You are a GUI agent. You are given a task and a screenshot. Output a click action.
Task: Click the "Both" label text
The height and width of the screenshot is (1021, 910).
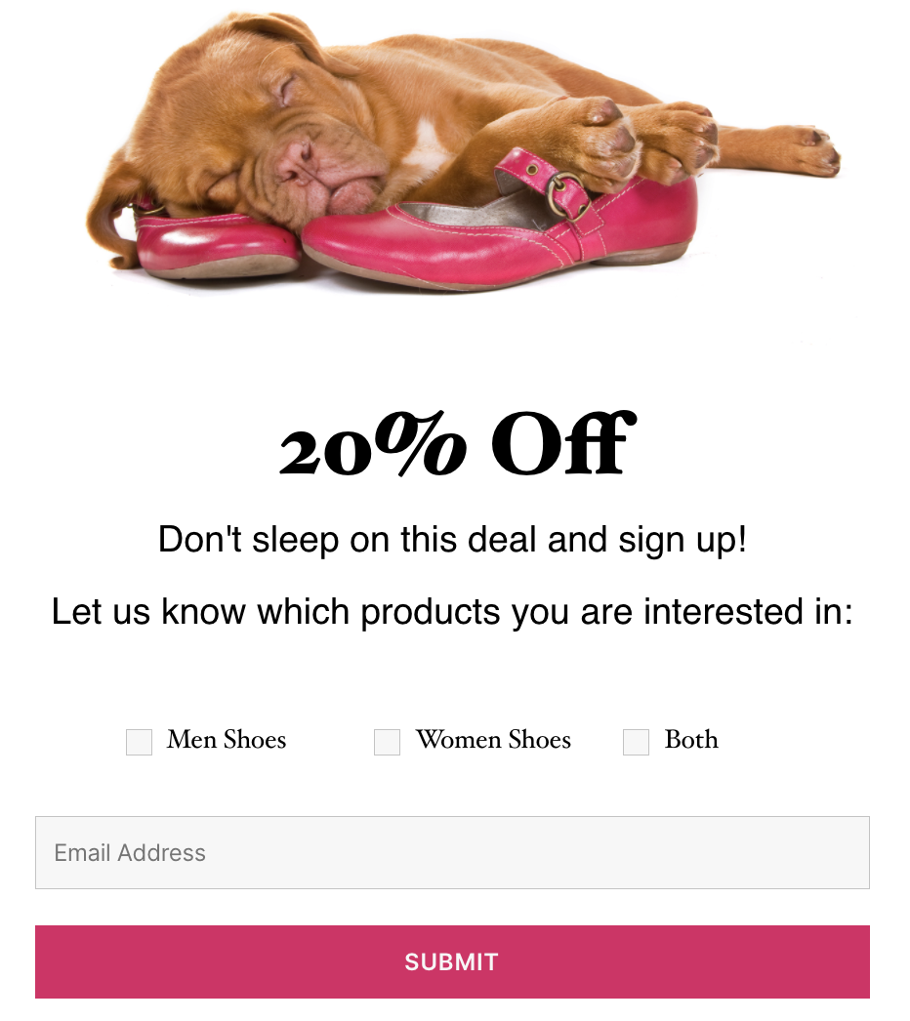click(x=691, y=740)
